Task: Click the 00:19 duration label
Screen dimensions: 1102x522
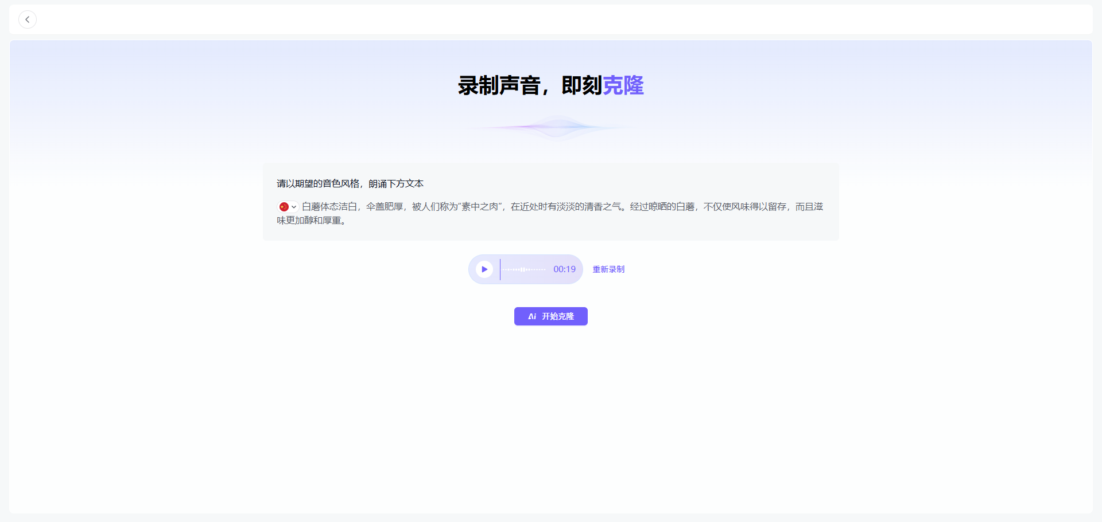Action: (564, 269)
